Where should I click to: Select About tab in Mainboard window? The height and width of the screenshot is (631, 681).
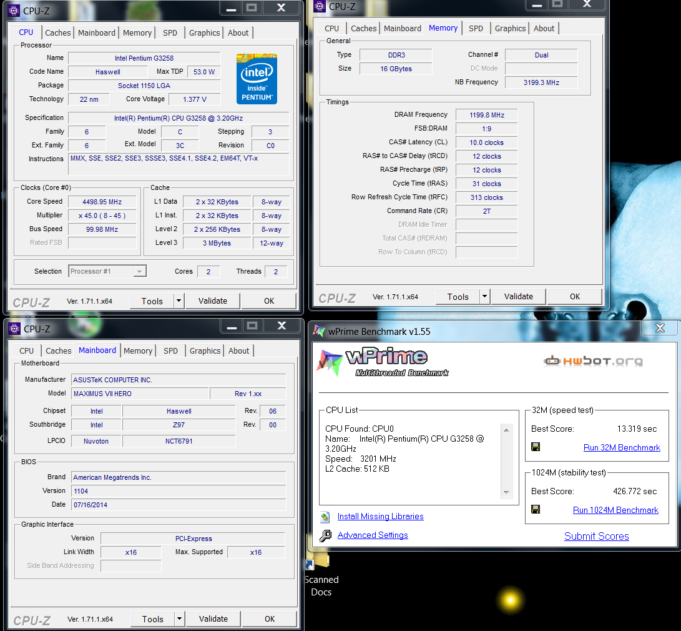(x=239, y=350)
